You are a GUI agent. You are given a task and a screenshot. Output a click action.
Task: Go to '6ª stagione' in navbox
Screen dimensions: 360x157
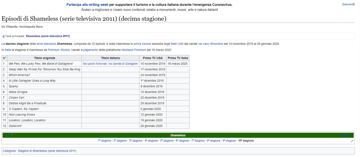[183, 141]
